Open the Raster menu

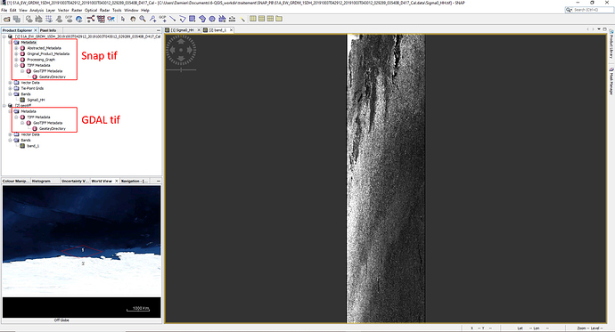click(x=77, y=10)
